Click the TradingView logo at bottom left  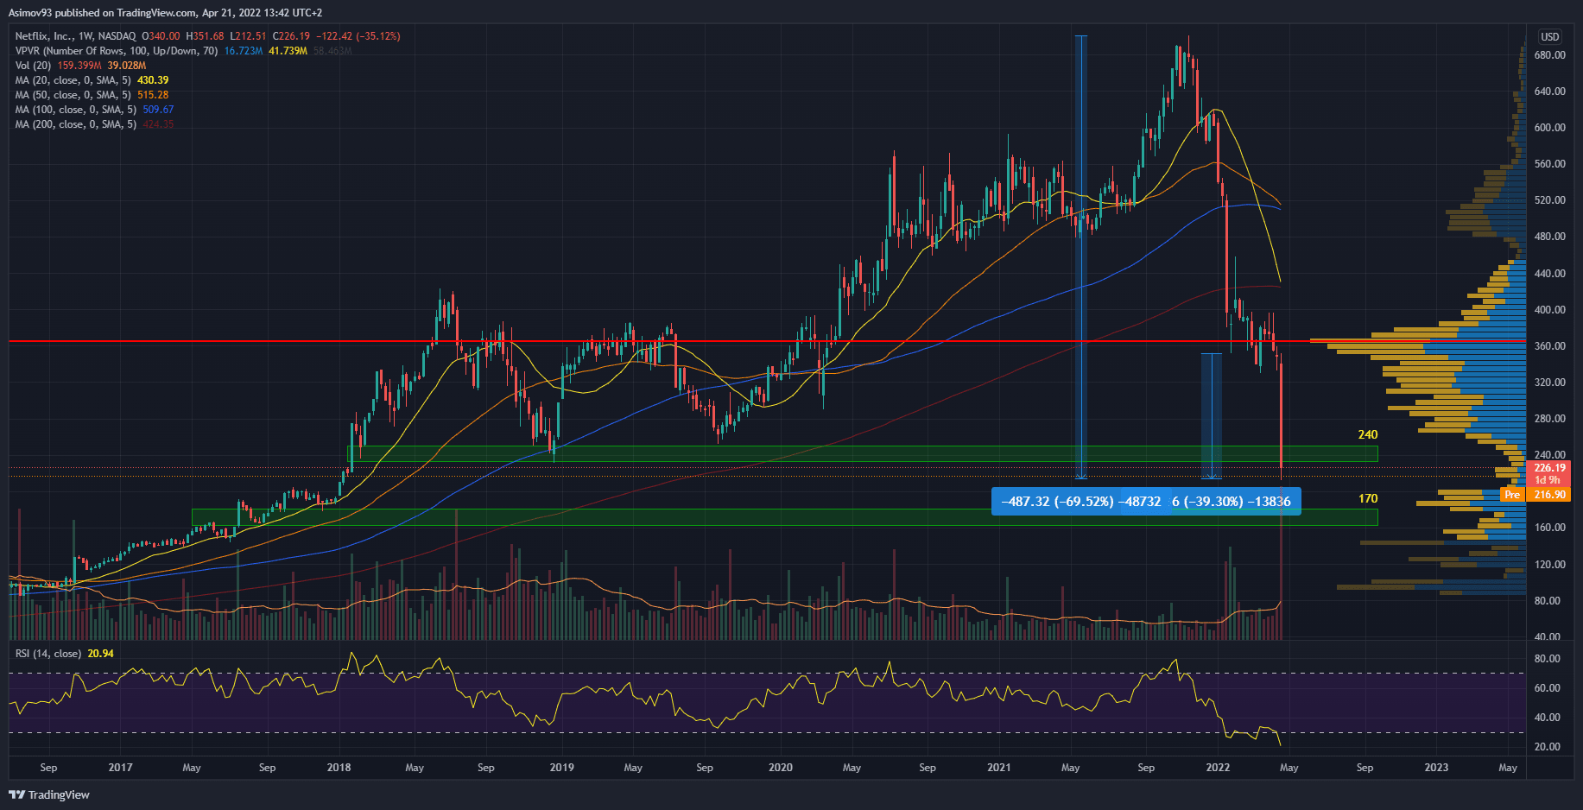click(x=49, y=794)
